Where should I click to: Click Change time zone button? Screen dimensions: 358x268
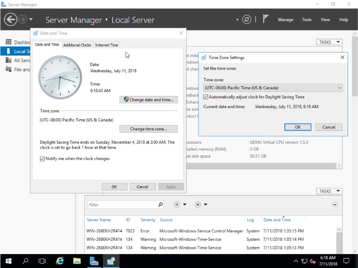[x=149, y=129]
